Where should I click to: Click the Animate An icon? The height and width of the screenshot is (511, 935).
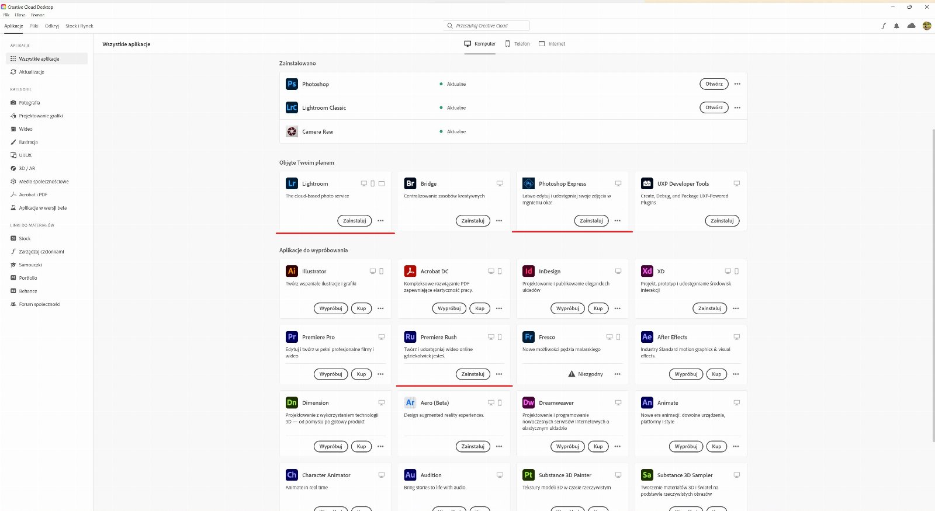pos(647,402)
